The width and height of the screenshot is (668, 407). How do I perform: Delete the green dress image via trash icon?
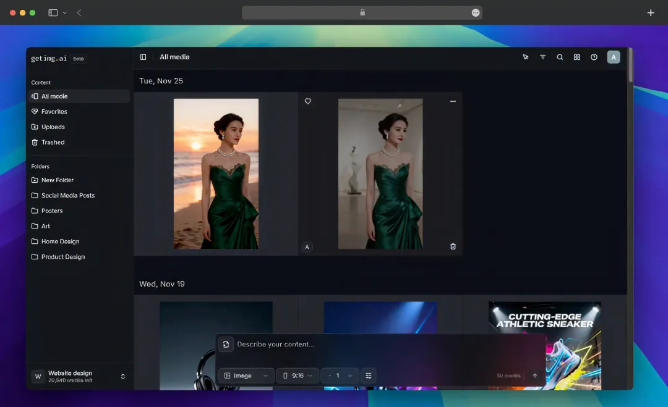click(453, 246)
